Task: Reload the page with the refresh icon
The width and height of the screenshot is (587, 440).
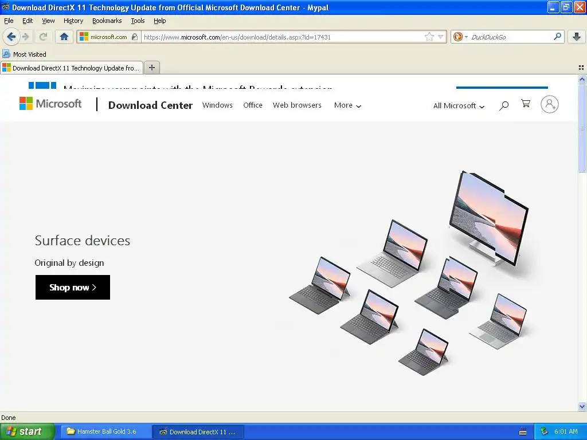Action: [x=43, y=37]
